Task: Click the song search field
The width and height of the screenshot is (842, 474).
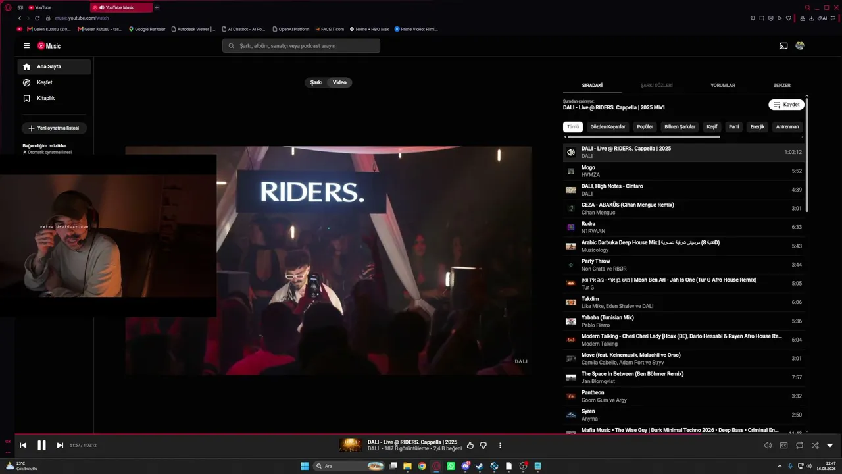Action: click(x=301, y=46)
